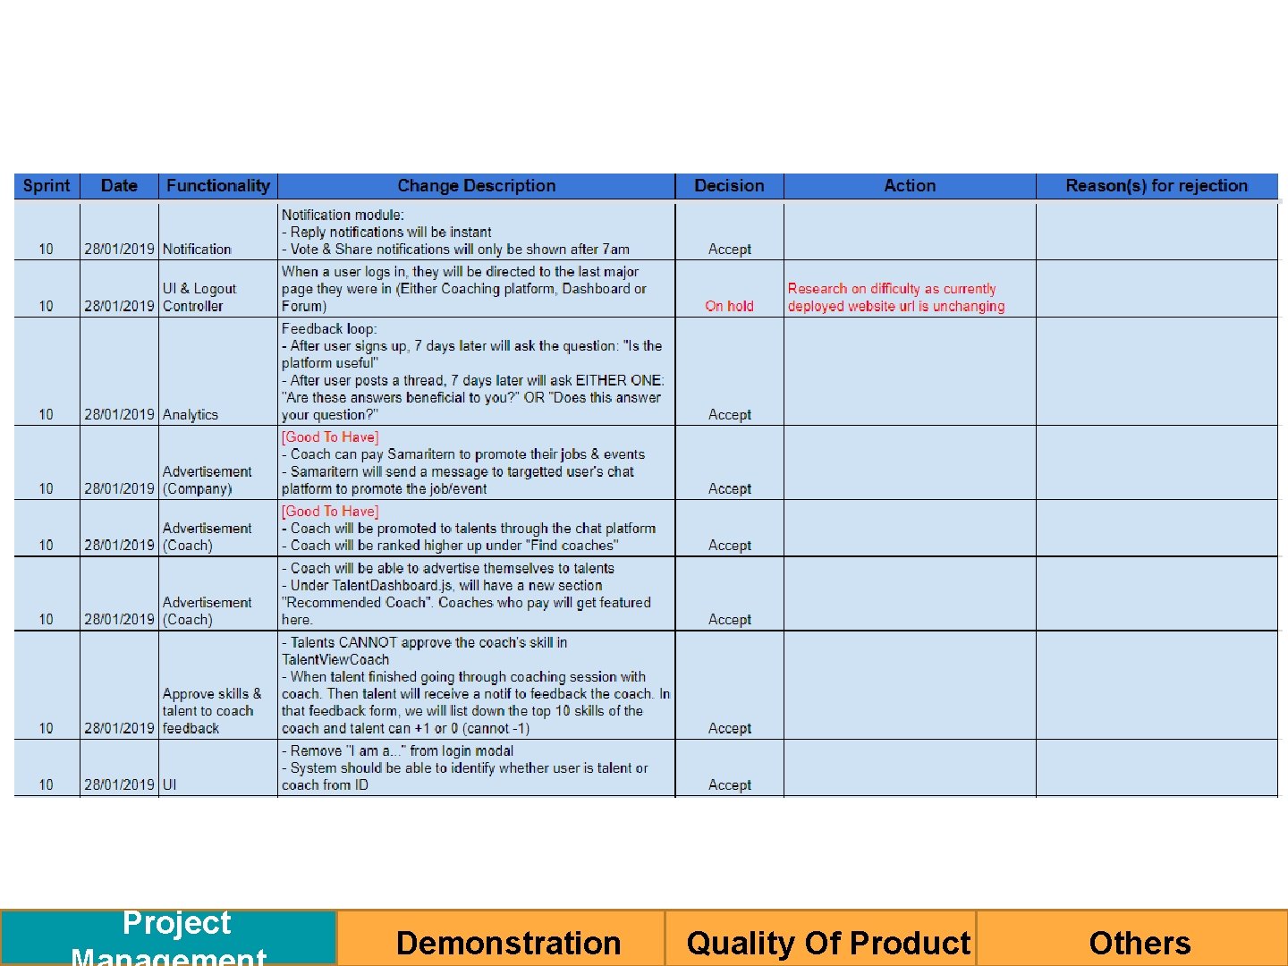The width and height of the screenshot is (1288, 966).
Task: Click the date 28/01/2019 in the Notification row
Action: 119,250
